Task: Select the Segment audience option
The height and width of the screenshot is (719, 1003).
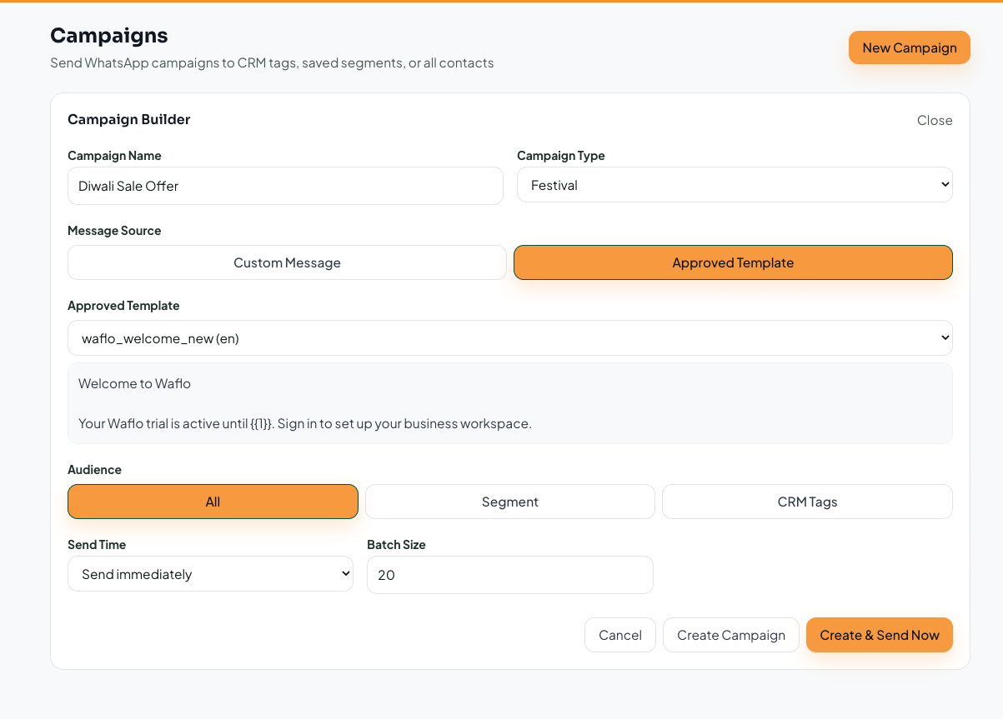Action: coord(510,502)
